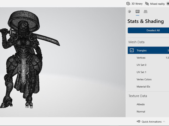This screenshot has height=126, width=169.
Task: Click the Mixed reality label
Action: point(157,4)
